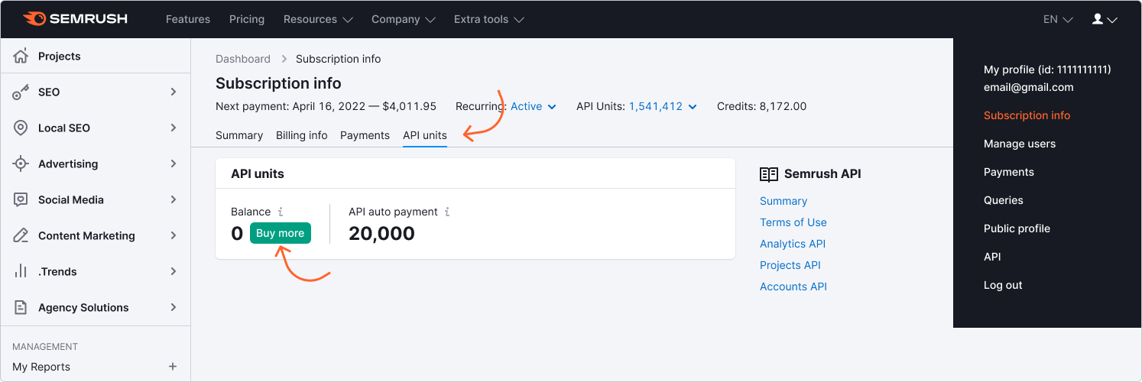Open Features in top navigation
This screenshot has height=382, width=1142.
(x=188, y=19)
